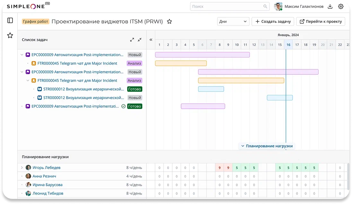The width and height of the screenshot is (352, 204).
Task: Click the download/export icon in top bar
Action: pyautogui.click(x=330, y=6)
